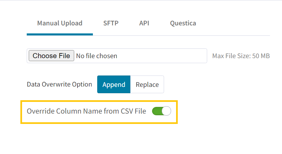Choose the Replace overwrite option
The image size is (282, 154).
(147, 85)
